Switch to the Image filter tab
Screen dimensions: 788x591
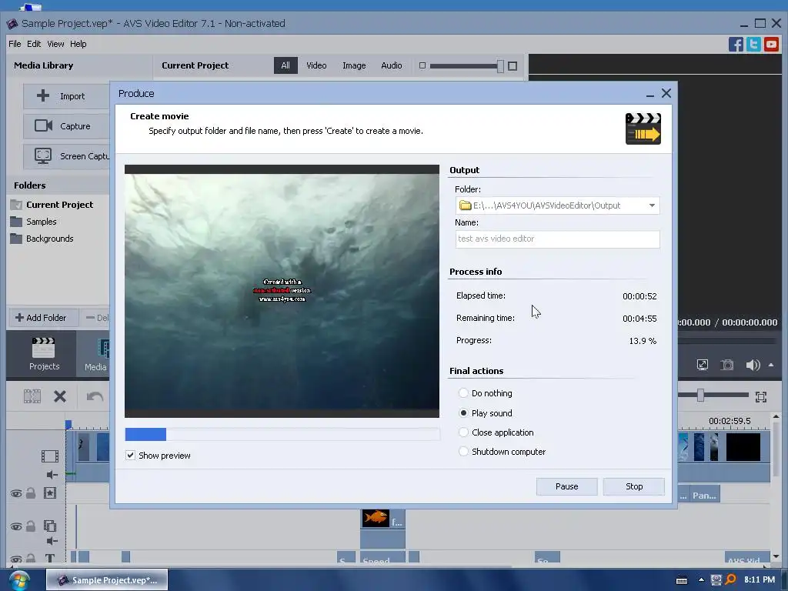354,65
